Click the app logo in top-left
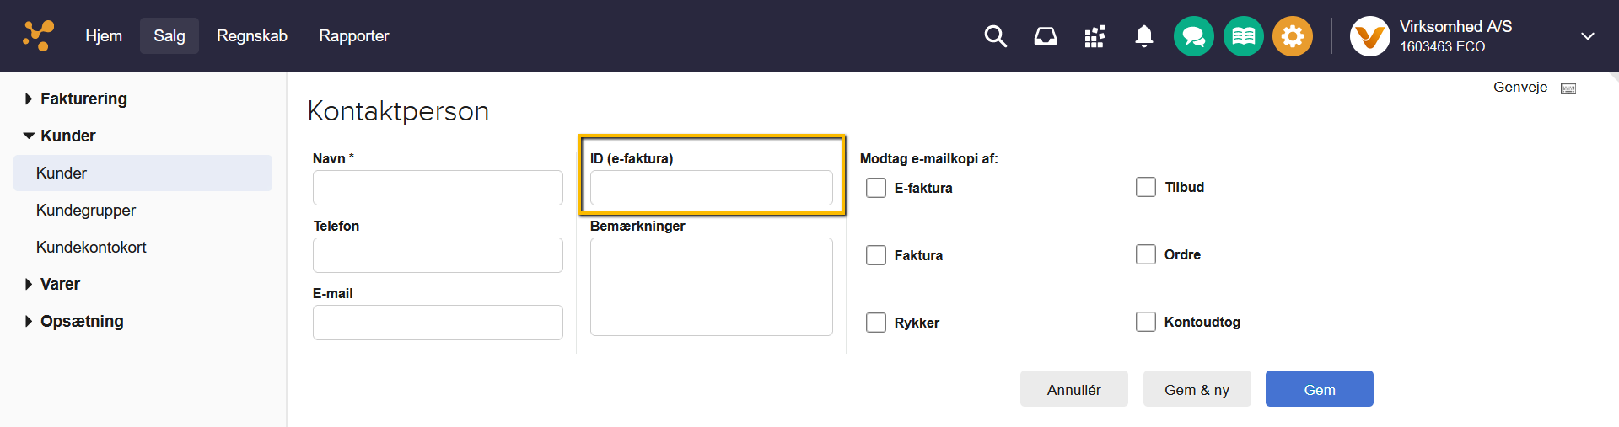This screenshot has height=427, width=1619. click(x=38, y=35)
